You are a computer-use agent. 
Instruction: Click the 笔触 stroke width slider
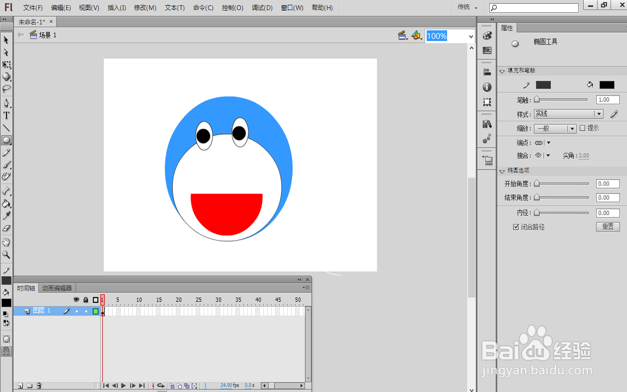pos(561,99)
